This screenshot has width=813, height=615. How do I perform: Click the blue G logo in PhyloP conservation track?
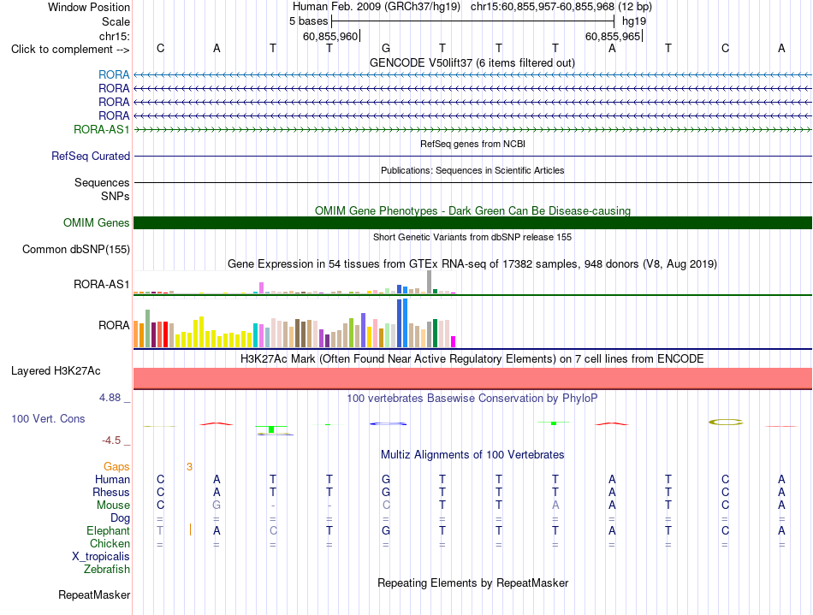(x=388, y=423)
